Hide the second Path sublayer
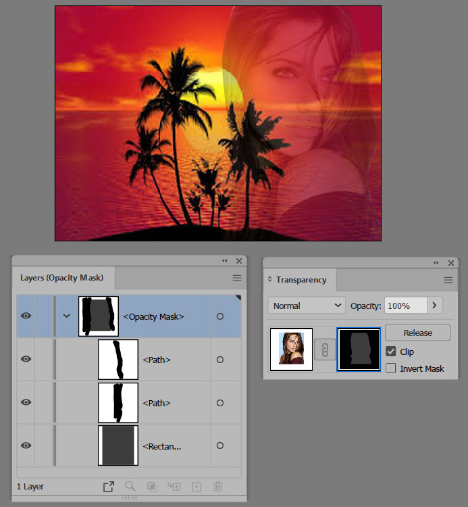 pyautogui.click(x=26, y=402)
